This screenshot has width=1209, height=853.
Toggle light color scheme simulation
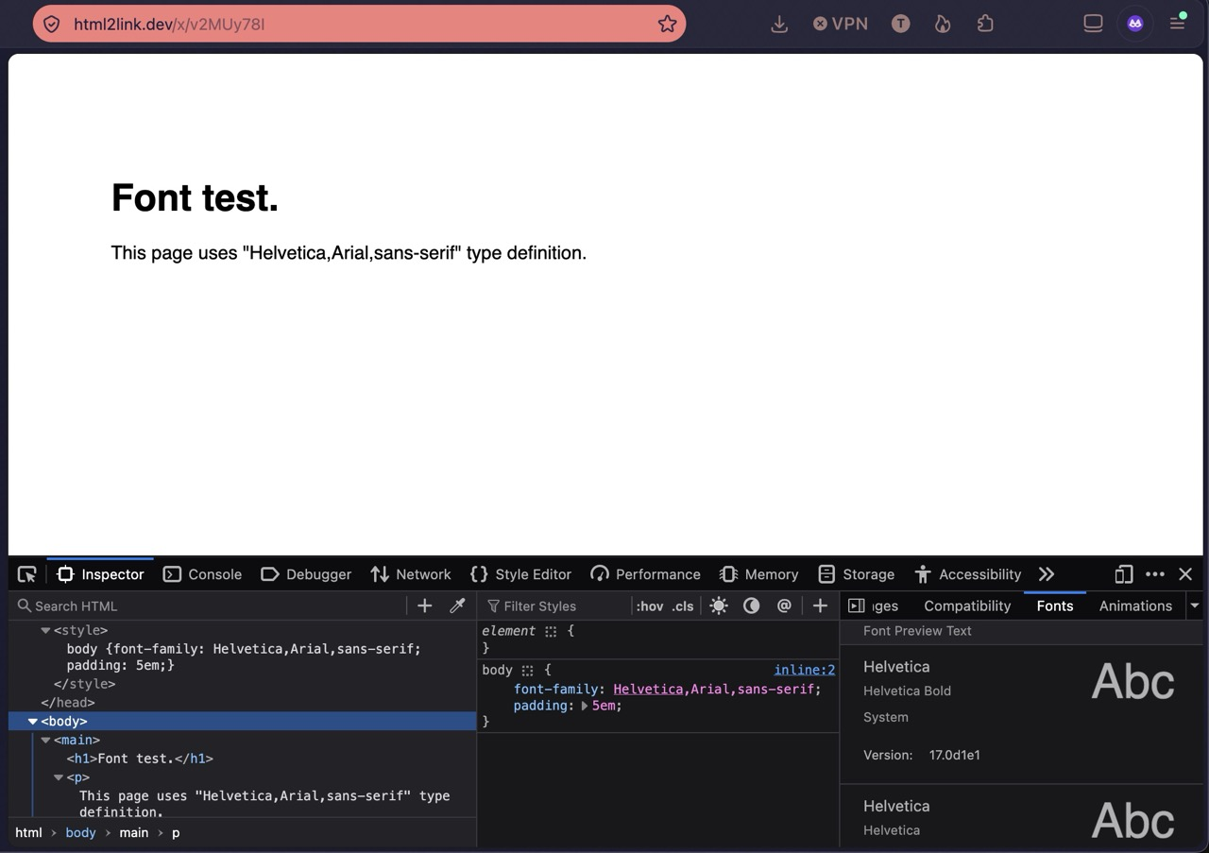point(719,606)
